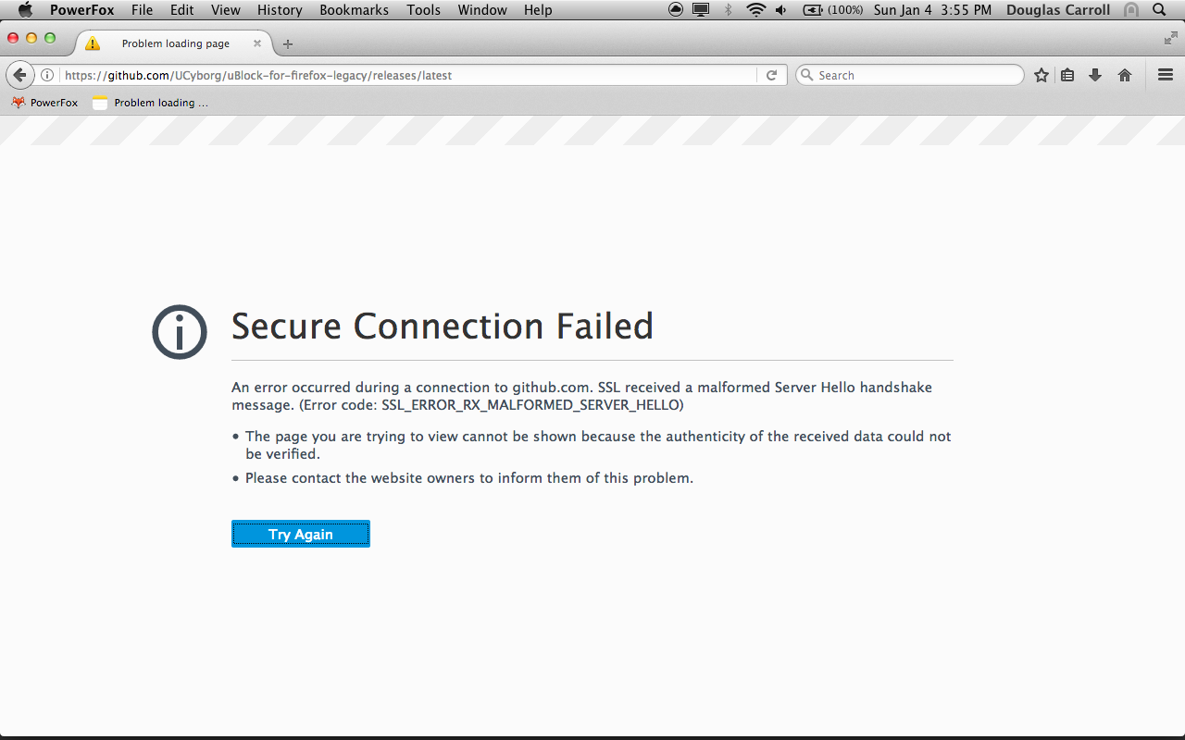Open the Firefox hamburger menu
The height and width of the screenshot is (740, 1185).
1165,75
